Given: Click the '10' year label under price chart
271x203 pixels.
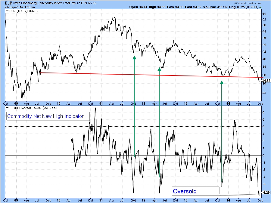Looking at the screenshot, I should coord(58,103).
